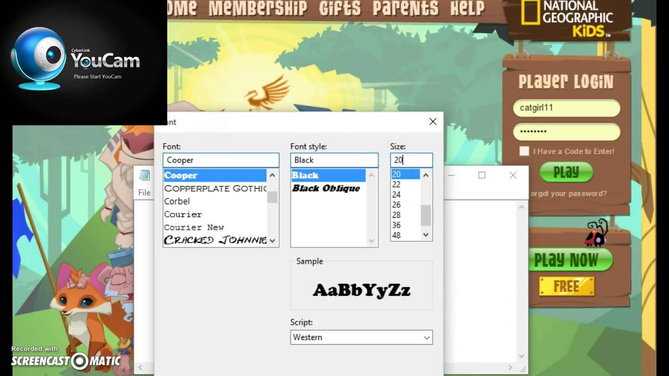Click font style list down arrow
Viewport: 669px width, 376px height.
click(372, 241)
